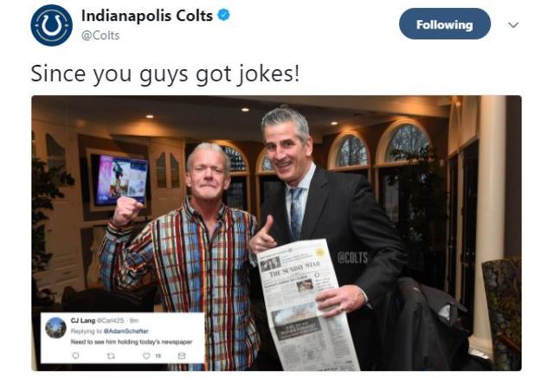Open the @Colts handle link

point(100,35)
